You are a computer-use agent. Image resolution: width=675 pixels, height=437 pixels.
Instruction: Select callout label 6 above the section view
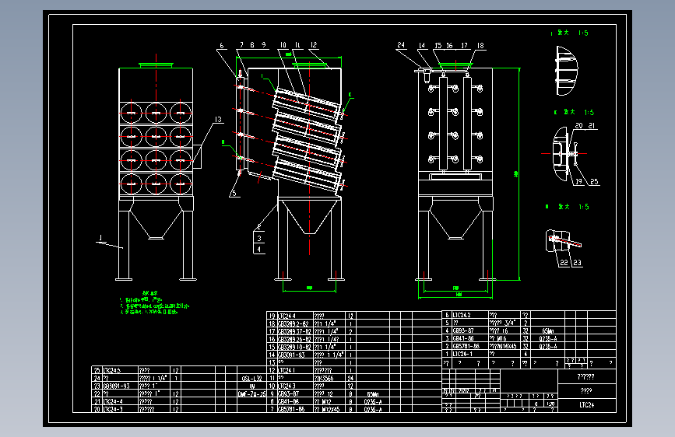222,45
